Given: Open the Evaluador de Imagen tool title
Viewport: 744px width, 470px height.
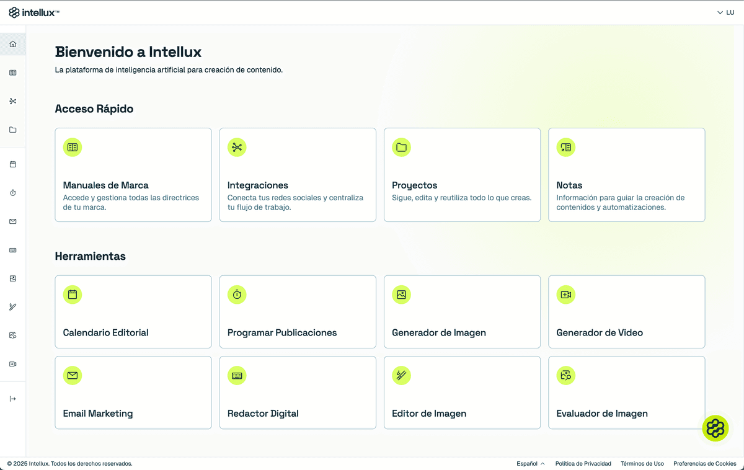Looking at the screenshot, I should [x=602, y=413].
